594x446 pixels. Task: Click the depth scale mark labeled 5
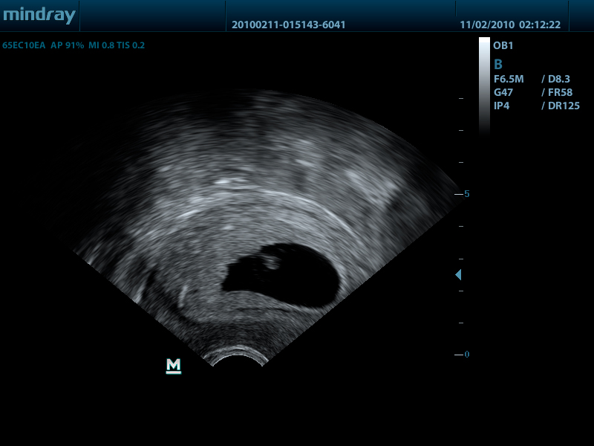click(466, 194)
